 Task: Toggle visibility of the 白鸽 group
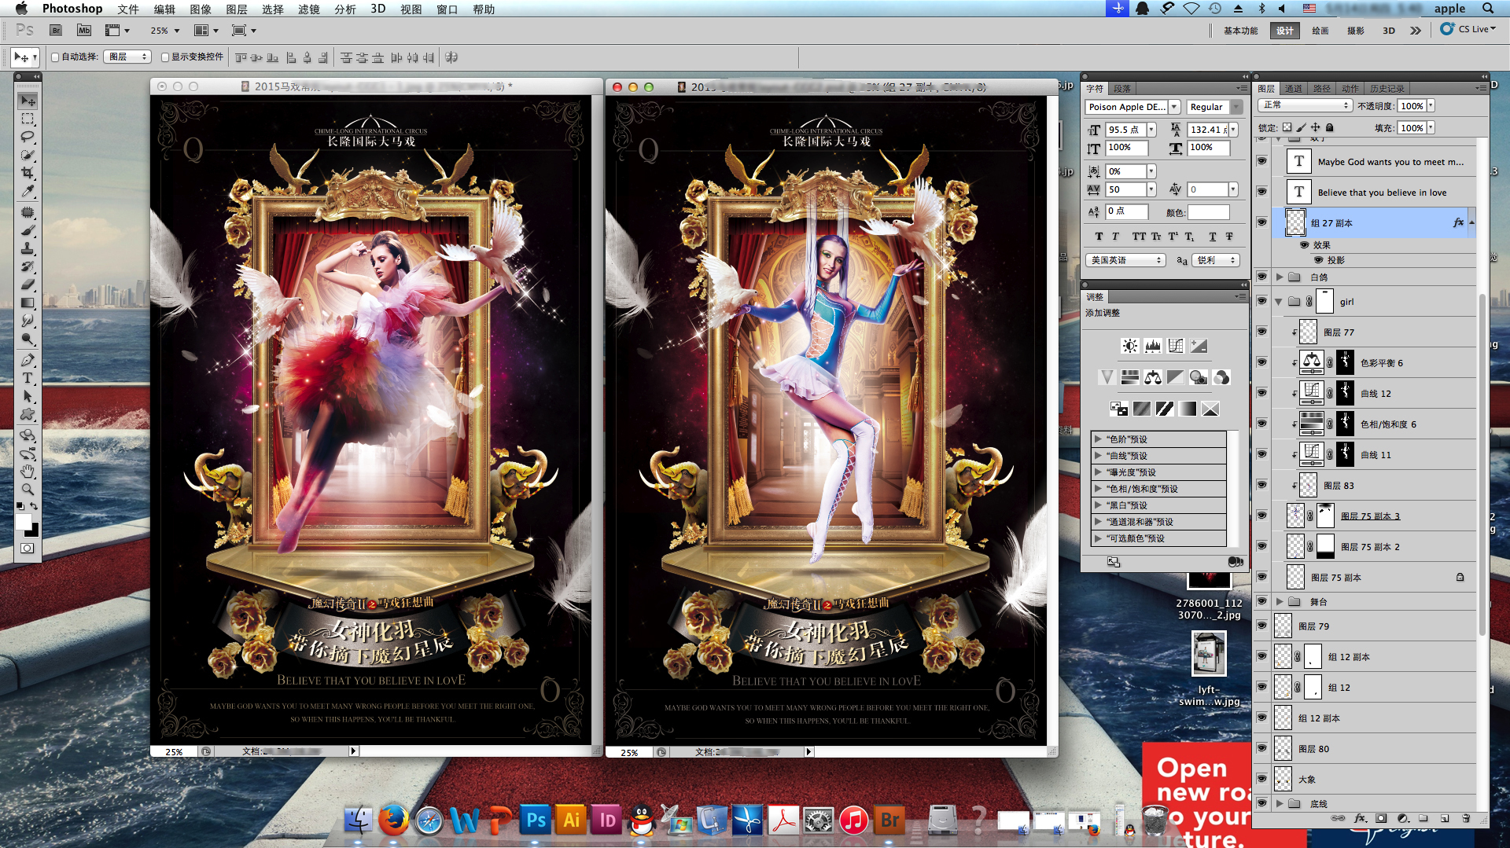tap(1261, 277)
